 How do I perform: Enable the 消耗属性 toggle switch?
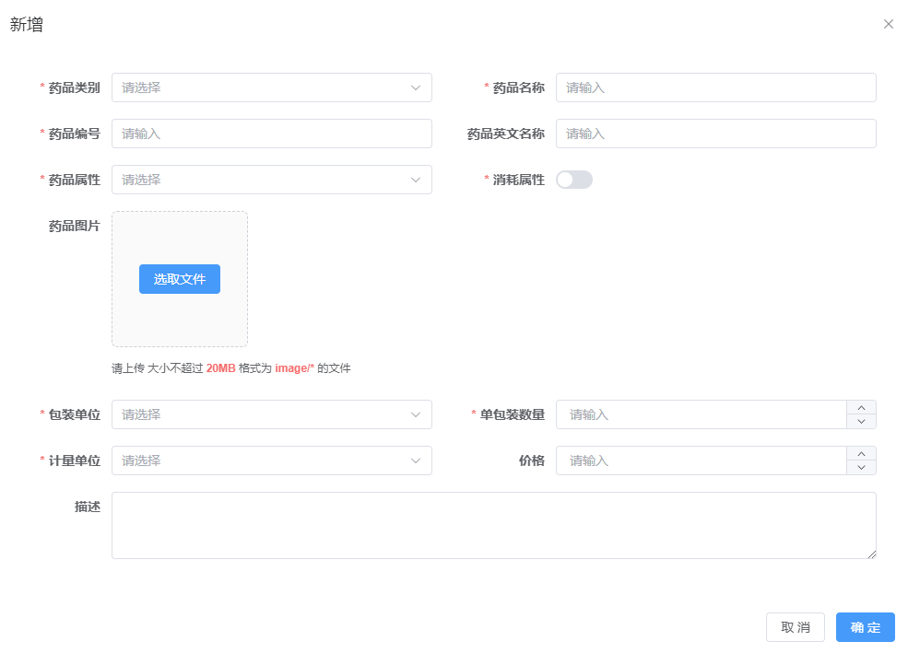click(x=573, y=180)
